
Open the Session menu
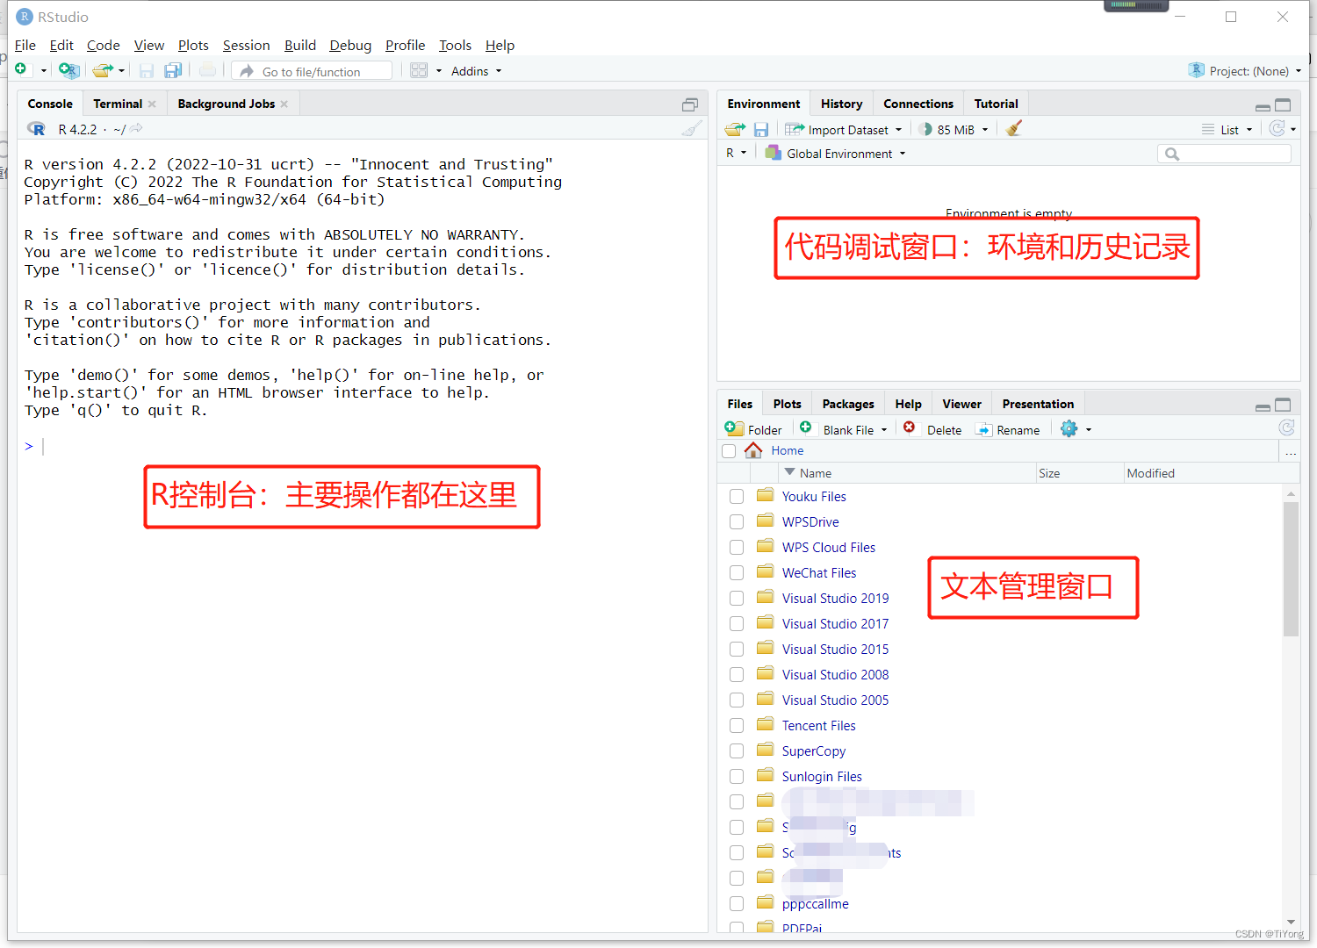[x=246, y=46]
